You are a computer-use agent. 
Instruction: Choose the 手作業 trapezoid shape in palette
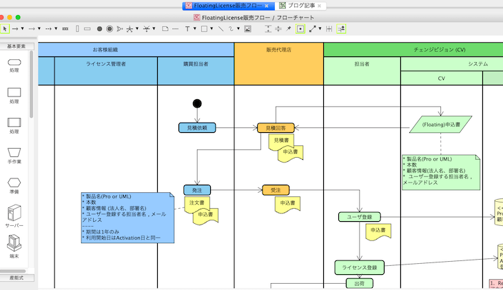tap(14, 153)
